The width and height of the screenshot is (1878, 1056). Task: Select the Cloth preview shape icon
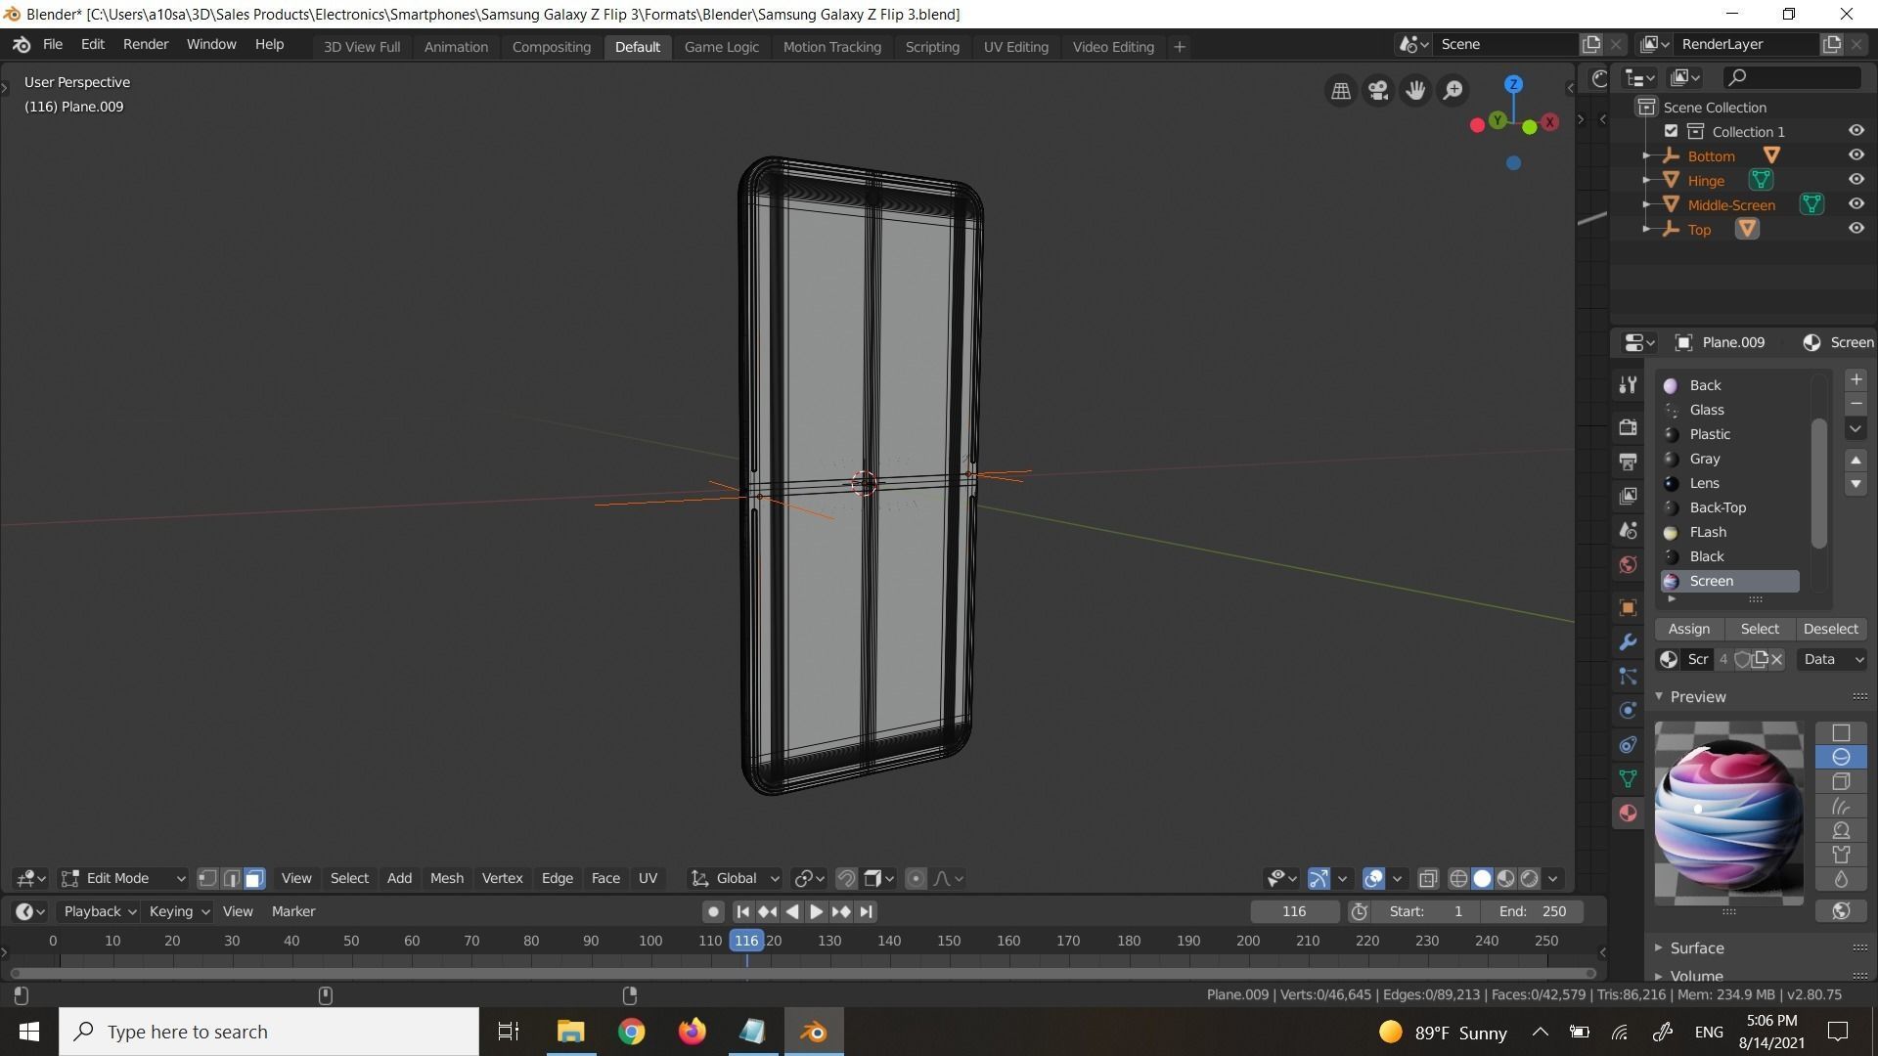tap(1841, 855)
